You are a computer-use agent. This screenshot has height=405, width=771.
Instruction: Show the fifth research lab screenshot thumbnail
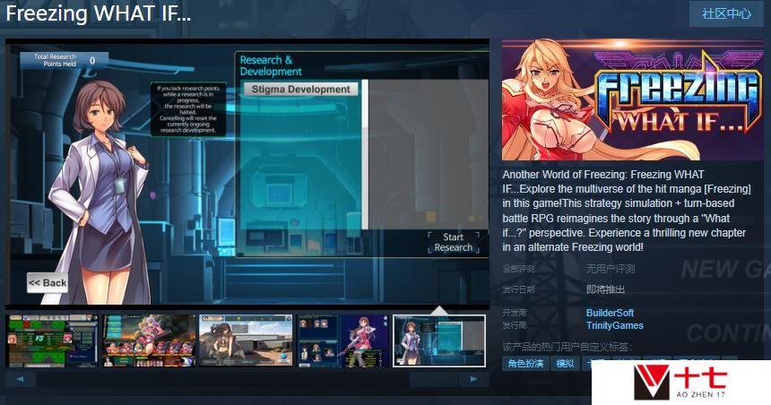pos(439,341)
